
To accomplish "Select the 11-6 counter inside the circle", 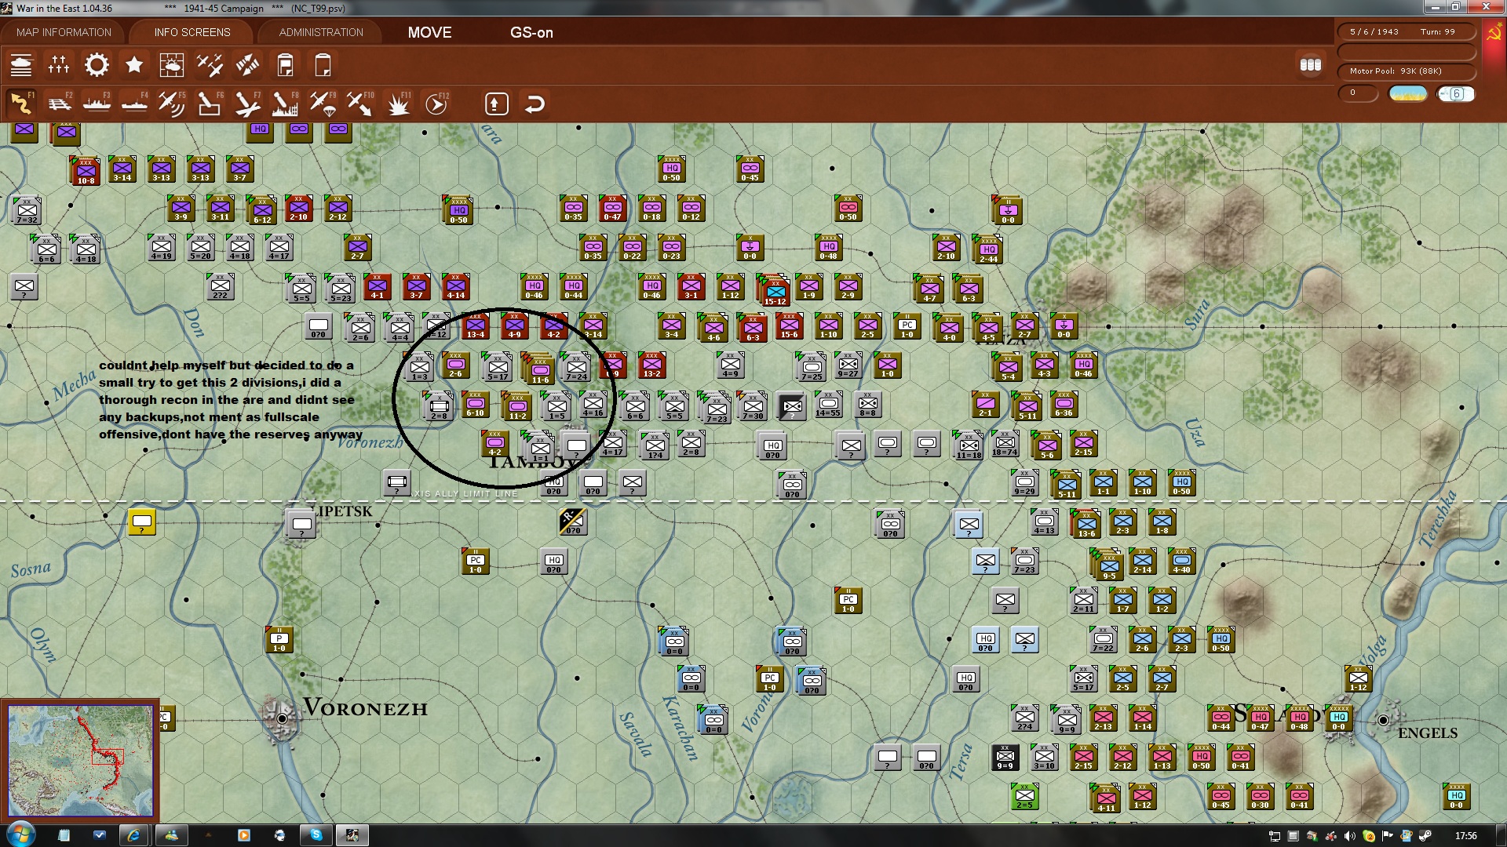I will coord(539,369).
